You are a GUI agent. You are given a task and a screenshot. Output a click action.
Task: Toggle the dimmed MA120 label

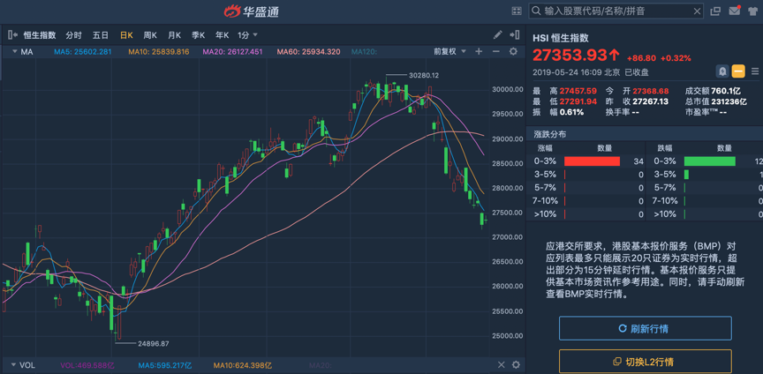click(365, 51)
